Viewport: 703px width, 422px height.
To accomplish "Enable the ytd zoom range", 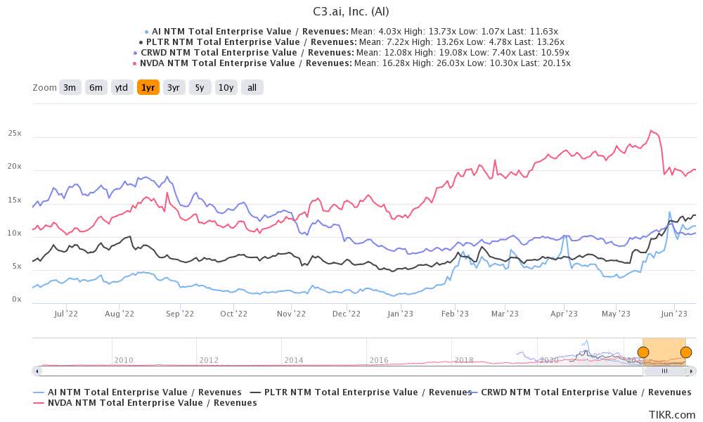I will click(122, 87).
